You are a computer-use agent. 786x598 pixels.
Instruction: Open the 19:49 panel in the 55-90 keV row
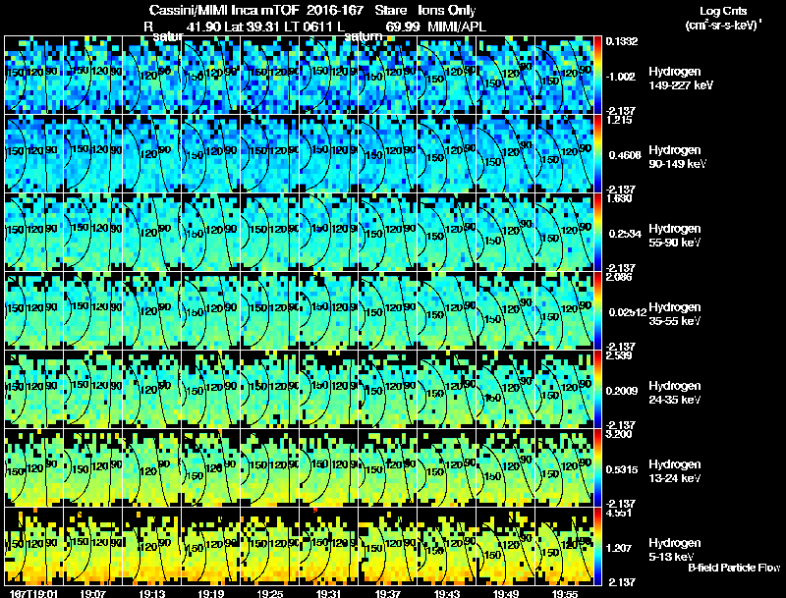click(x=506, y=232)
